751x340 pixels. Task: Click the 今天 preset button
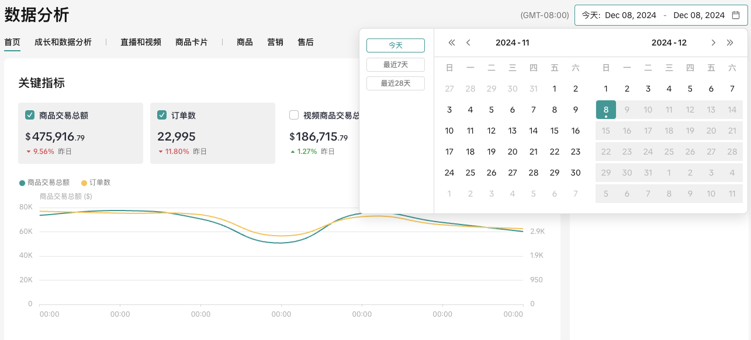[396, 45]
